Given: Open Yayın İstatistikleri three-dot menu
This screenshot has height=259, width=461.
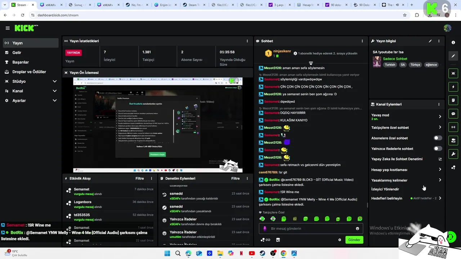Looking at the screenshot, I should pyautogui.click(x=247, y=41).
